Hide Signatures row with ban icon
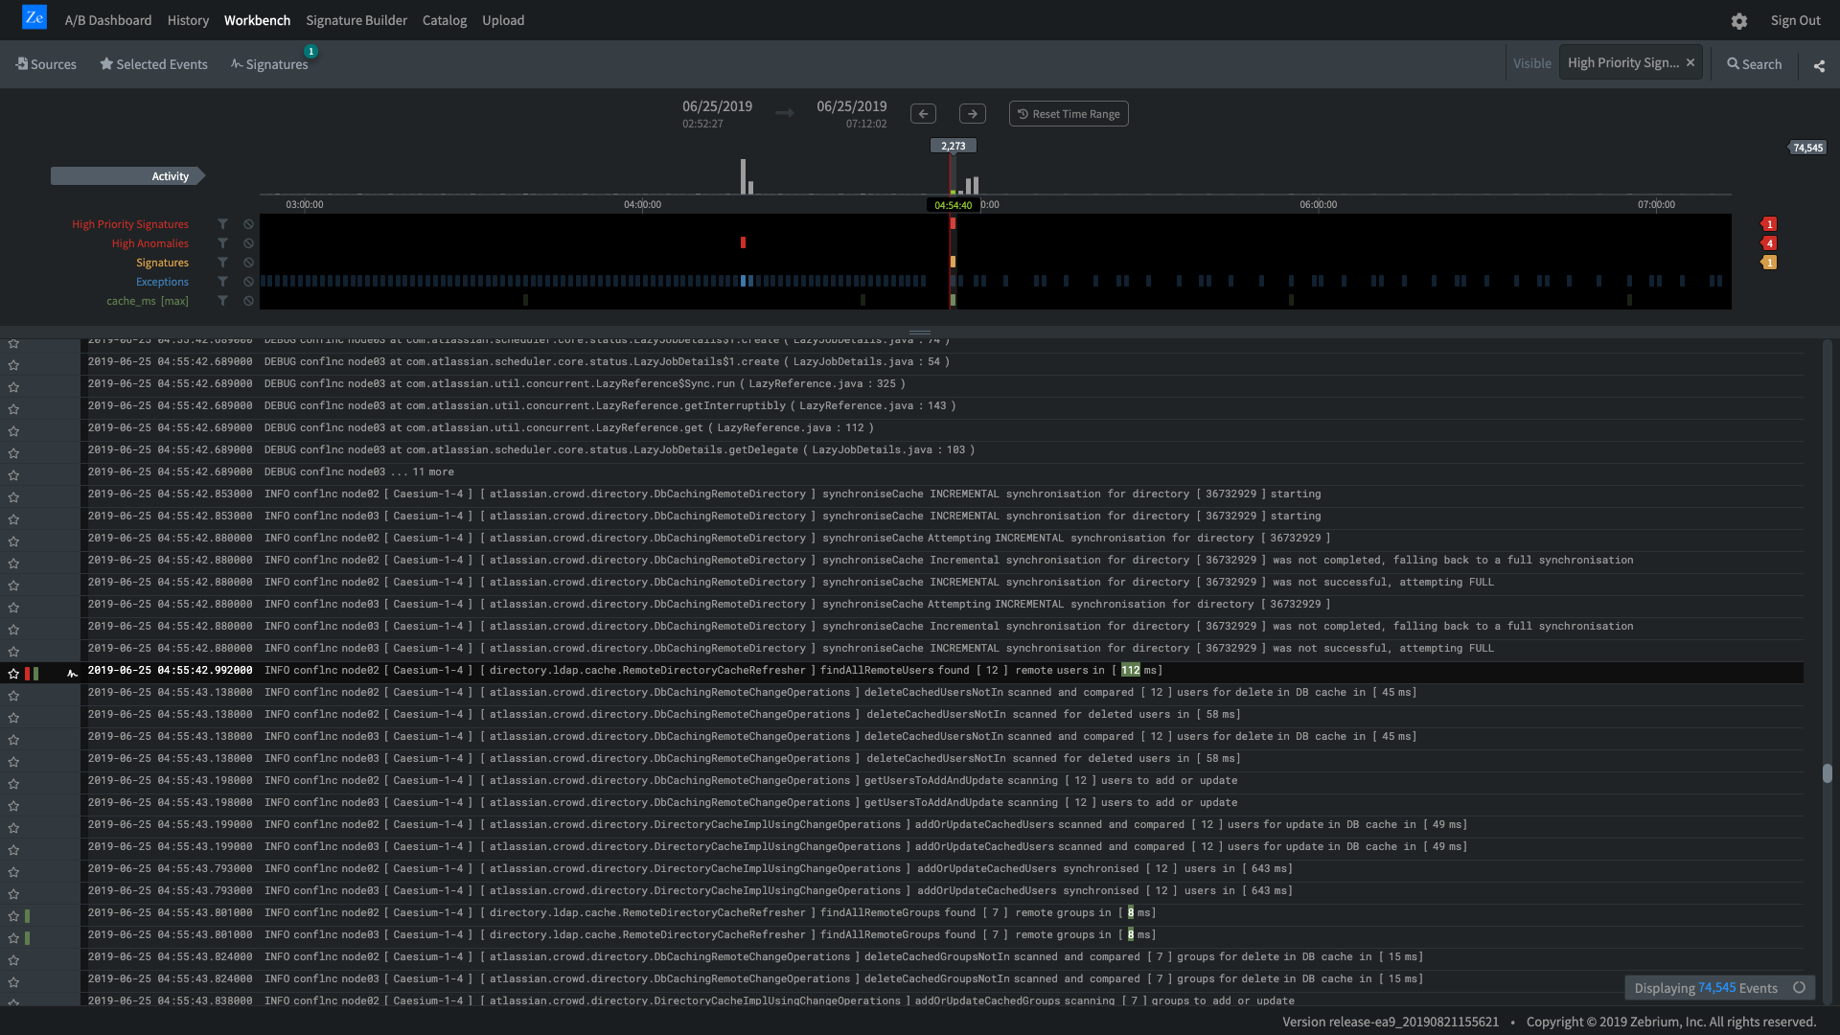 248,263
